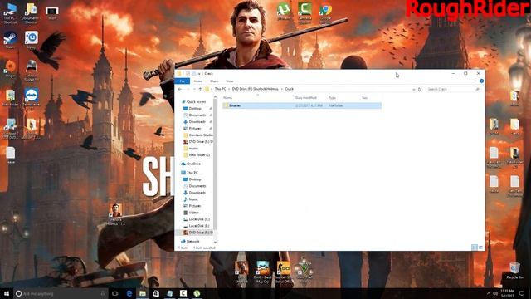Open the Share ribbon tab
Image resolution: width=531 pixels, height=299 pixels.
tap(214, 81)
